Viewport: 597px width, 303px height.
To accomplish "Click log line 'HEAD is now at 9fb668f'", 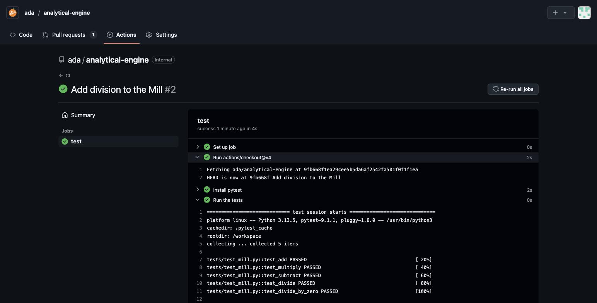I will coord(274,178).
